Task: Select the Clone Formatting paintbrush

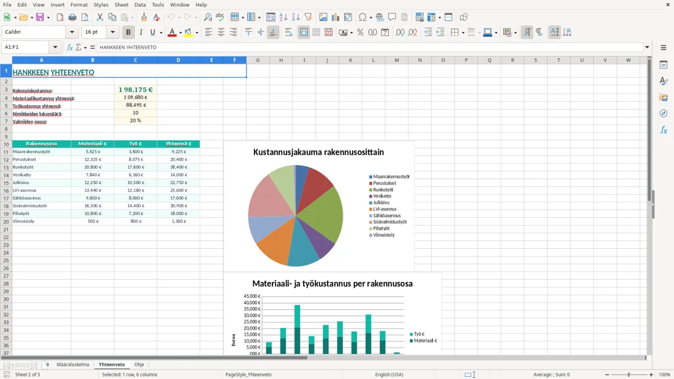Action: [x=144, y=17]
